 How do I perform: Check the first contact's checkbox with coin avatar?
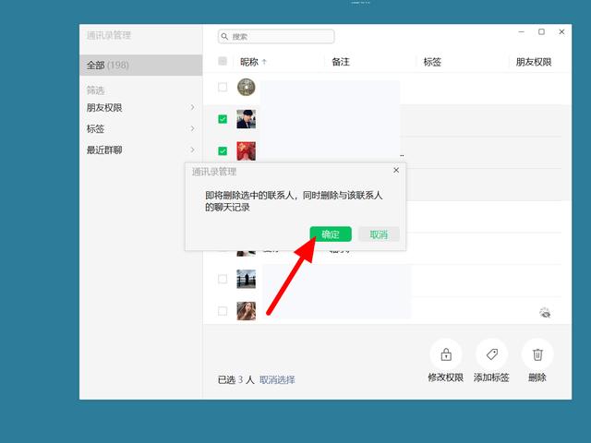tap(223, 88)
